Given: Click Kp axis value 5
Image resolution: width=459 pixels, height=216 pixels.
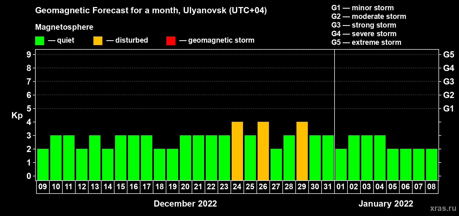Looking at the screenshot, I should (29, 109).
